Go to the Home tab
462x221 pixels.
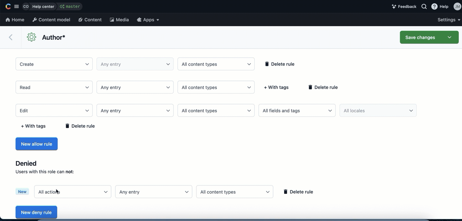pyautogui.click(x=15, y=20)
